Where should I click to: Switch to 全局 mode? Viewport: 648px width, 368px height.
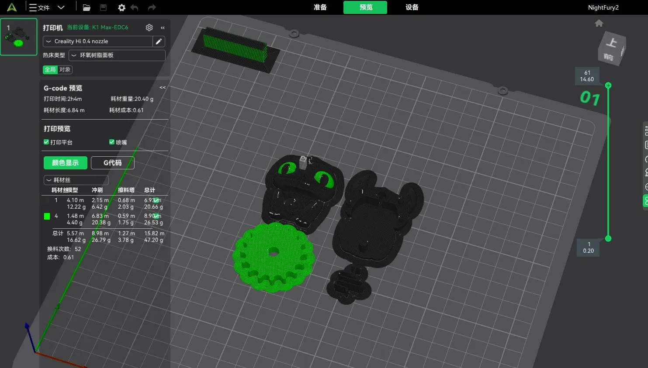(50, 69)
